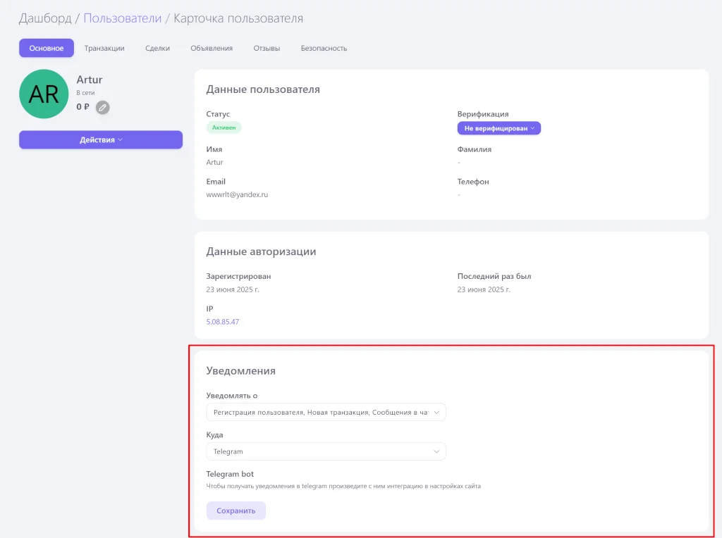This screenshot has height=538, width=722.
Task: Click the Дашборд breadcrumb
Action: 45,18
